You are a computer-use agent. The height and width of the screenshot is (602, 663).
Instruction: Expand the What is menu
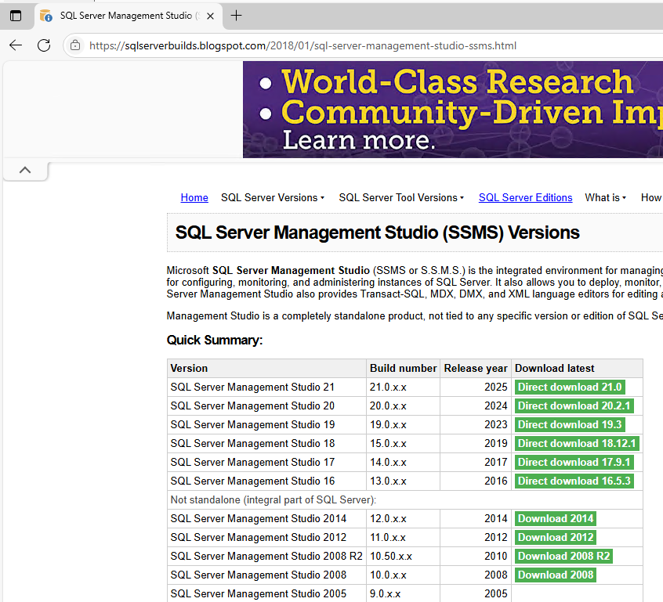click(x=605, y=198)
